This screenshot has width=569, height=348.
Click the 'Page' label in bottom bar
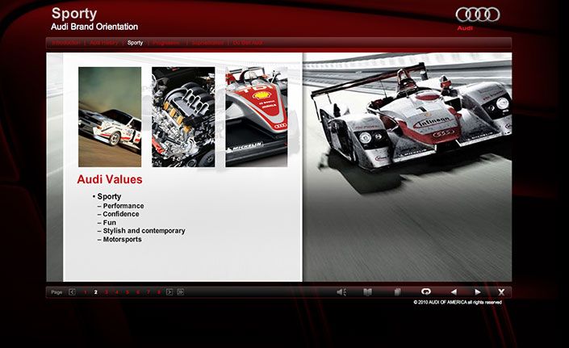pos(56,292)
